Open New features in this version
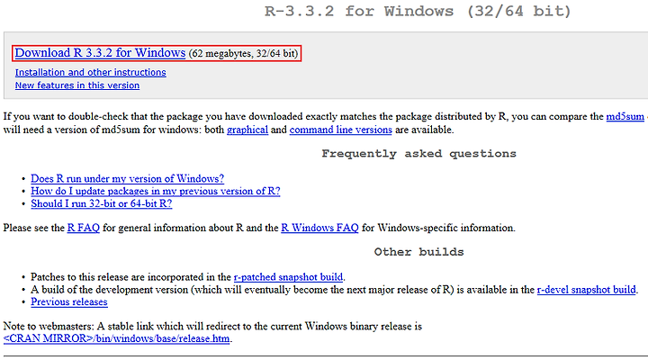This screenshot has height=360, width=648. (x=77, y=85)
